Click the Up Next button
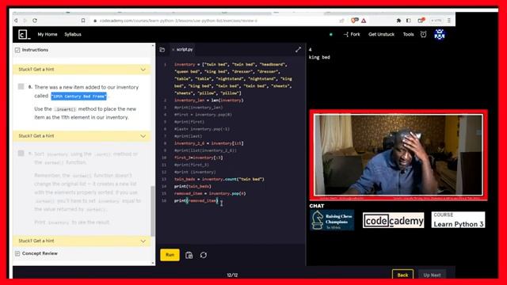The image size is (507, 285). pos(432,275)
